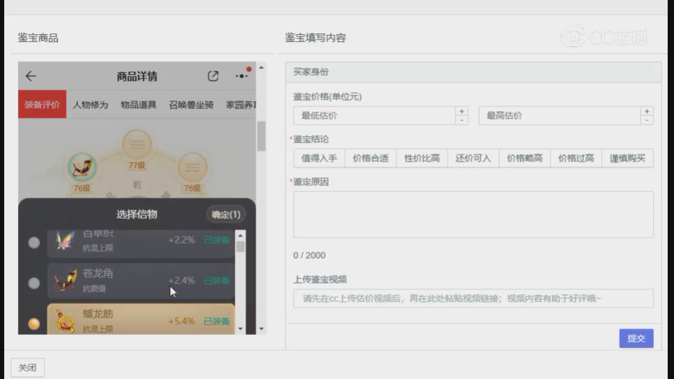This screenshot has width=674, height=379.
Task: Click the +2.2% value on 白草织 row
Action: [x=182, y=240]
